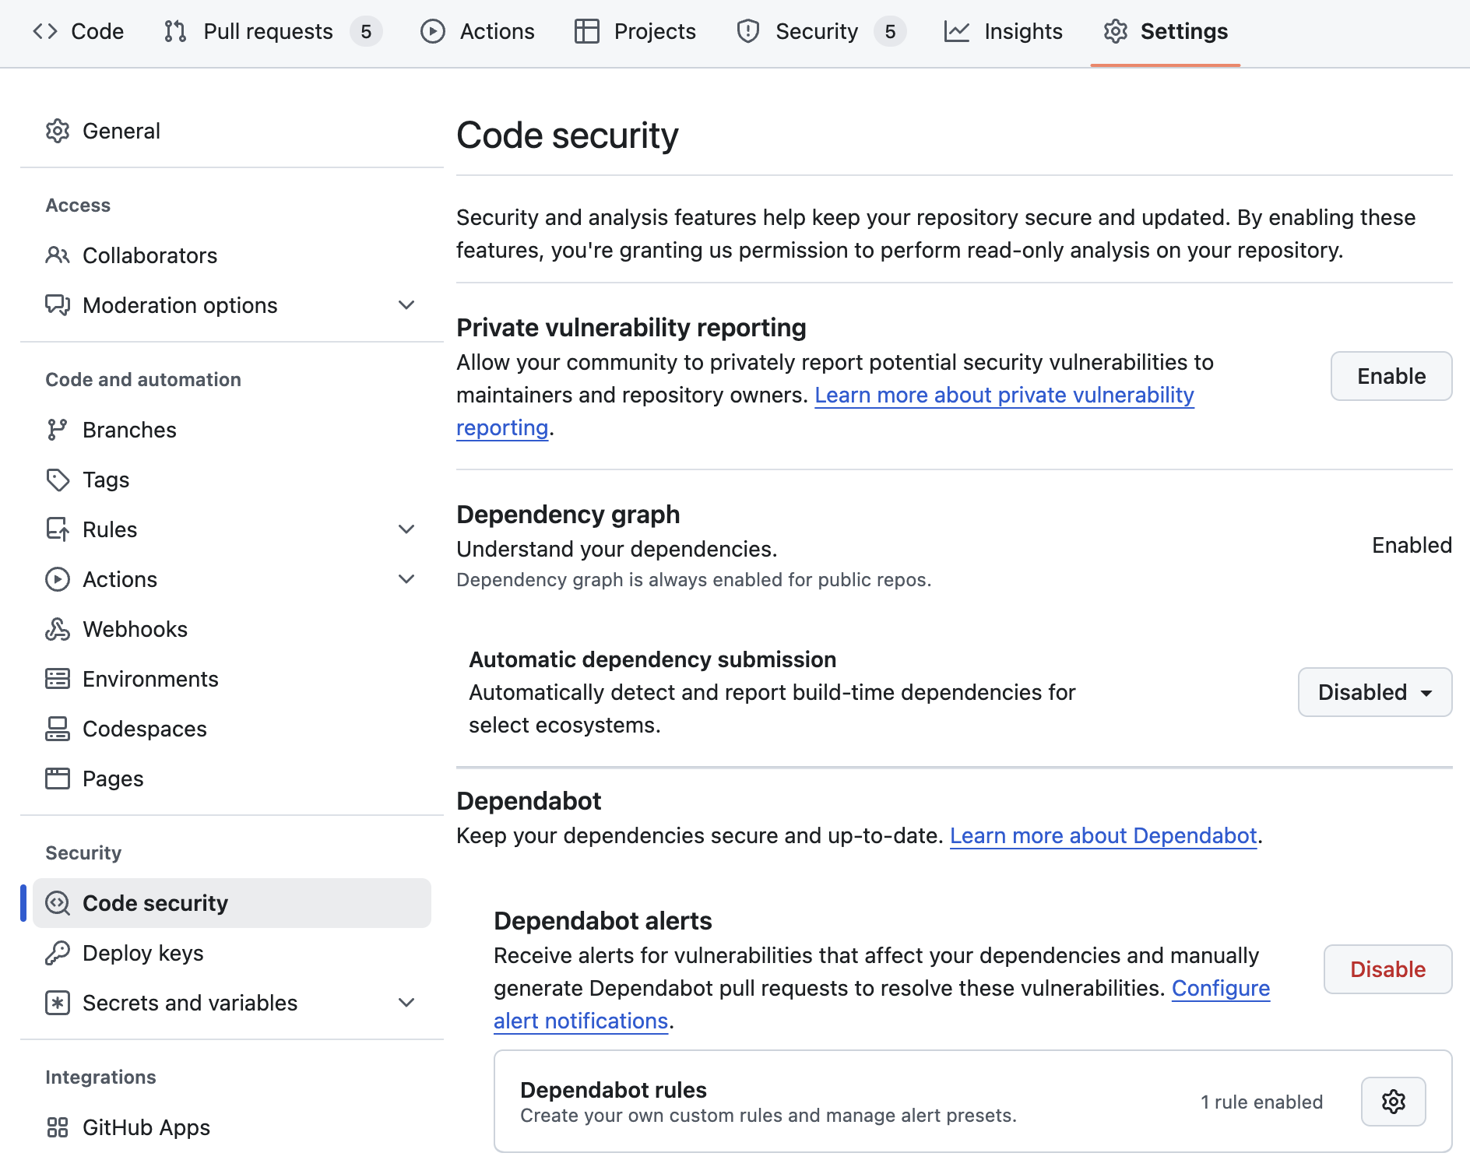Open the Pull requests icon
The width and height of the screenshot is (1470, 1160).
click(x=174, y=31)
